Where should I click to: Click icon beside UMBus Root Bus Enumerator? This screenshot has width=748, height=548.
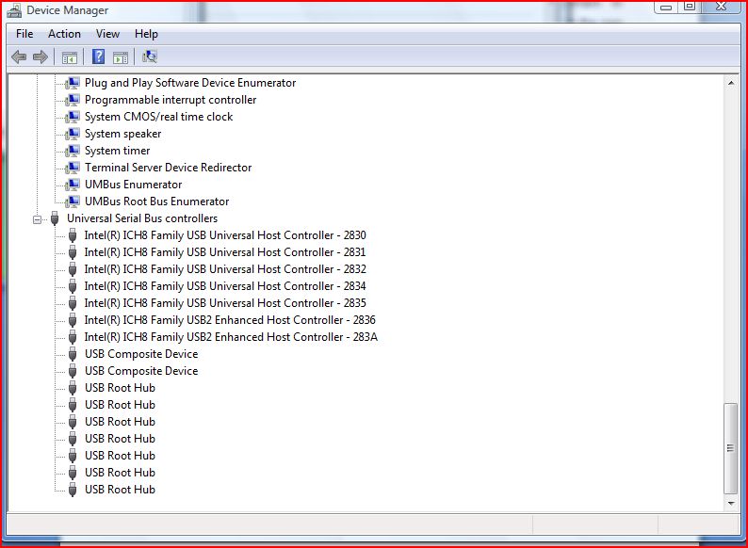pos(72,201)
